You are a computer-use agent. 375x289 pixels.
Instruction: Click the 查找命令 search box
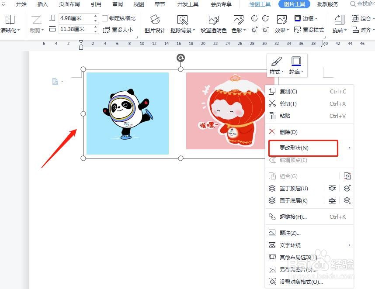pyautogui.click(x=362, y=4)
